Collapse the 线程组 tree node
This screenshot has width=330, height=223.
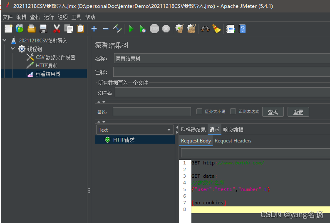point(13,49)
